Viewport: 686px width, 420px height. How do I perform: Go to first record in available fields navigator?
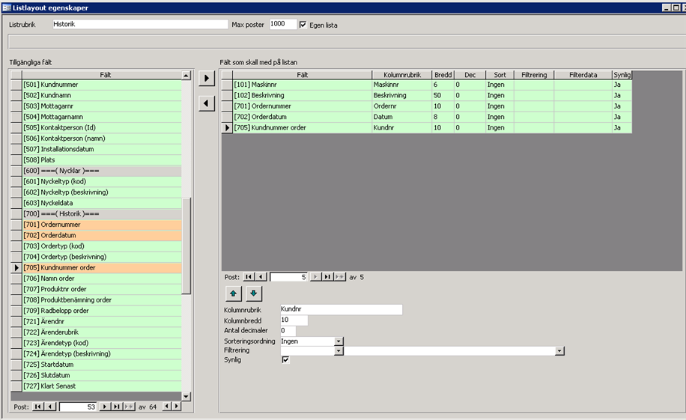pos(38,407)
